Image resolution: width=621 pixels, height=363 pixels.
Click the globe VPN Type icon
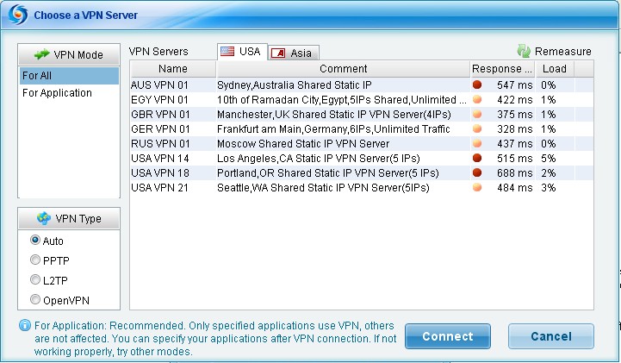[44, 218]
